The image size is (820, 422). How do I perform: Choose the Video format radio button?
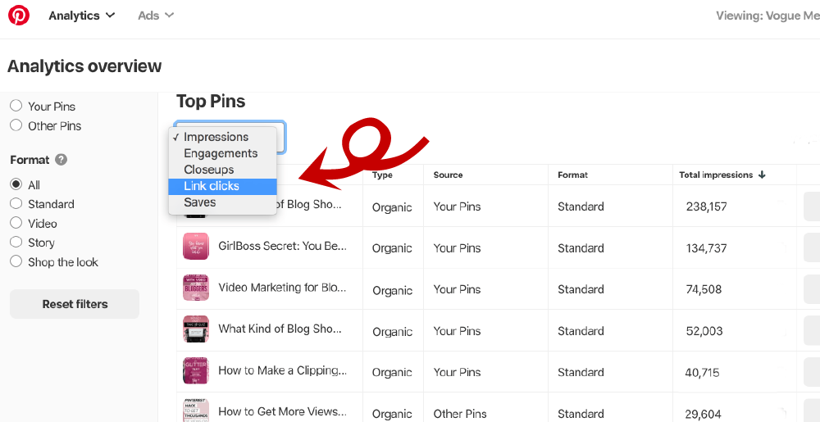pyautogui.click(x=16, y=223)
